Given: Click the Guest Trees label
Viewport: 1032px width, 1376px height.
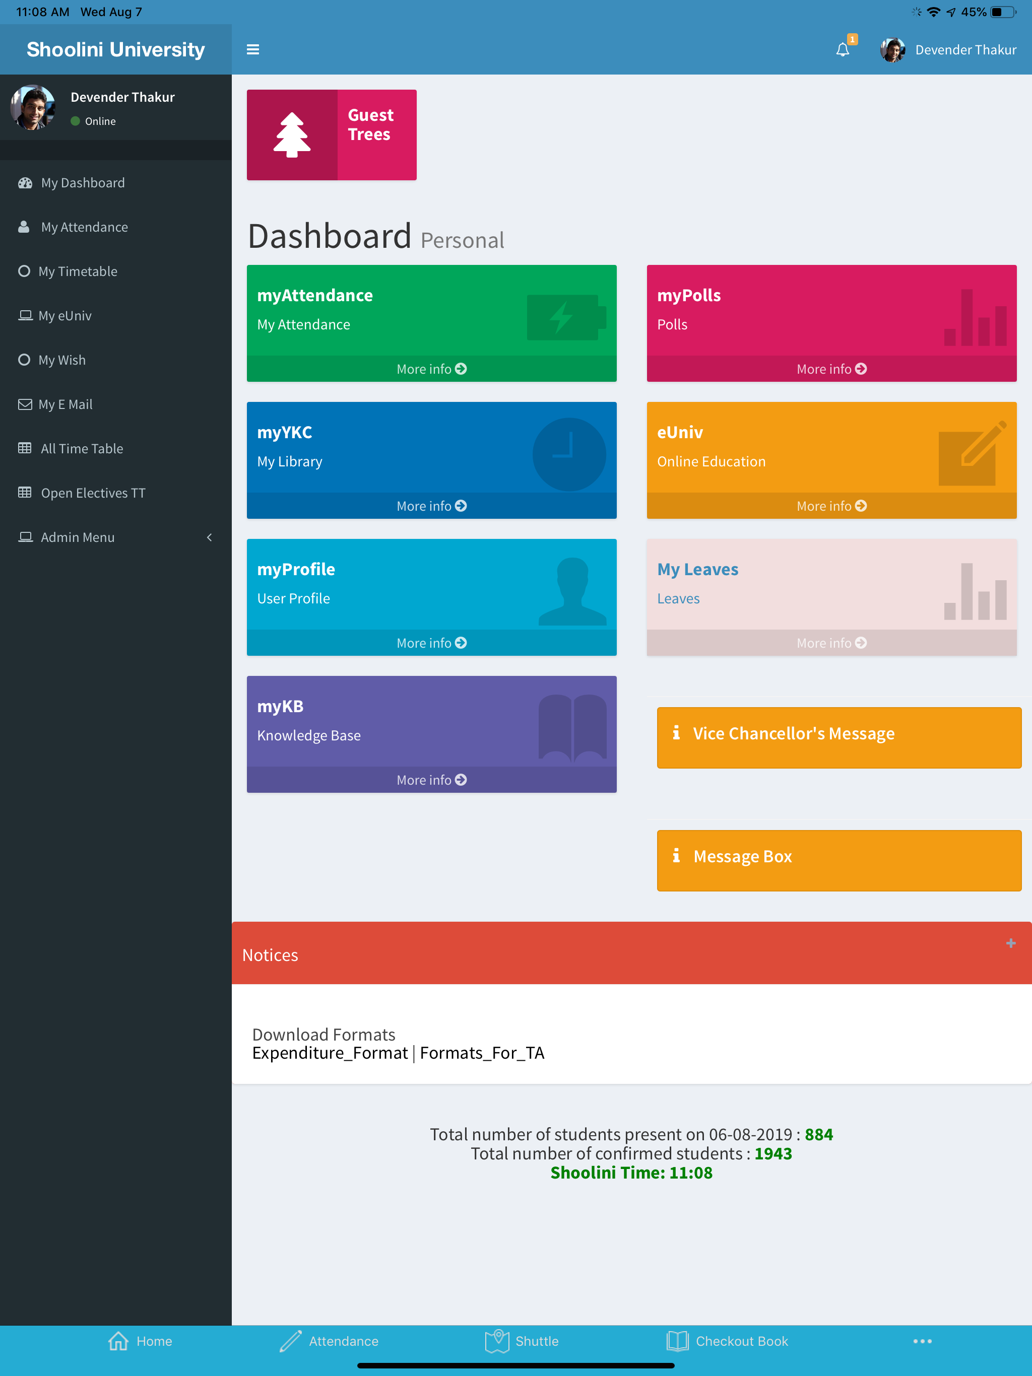Looking at the screenshot, I should [370, 124].
